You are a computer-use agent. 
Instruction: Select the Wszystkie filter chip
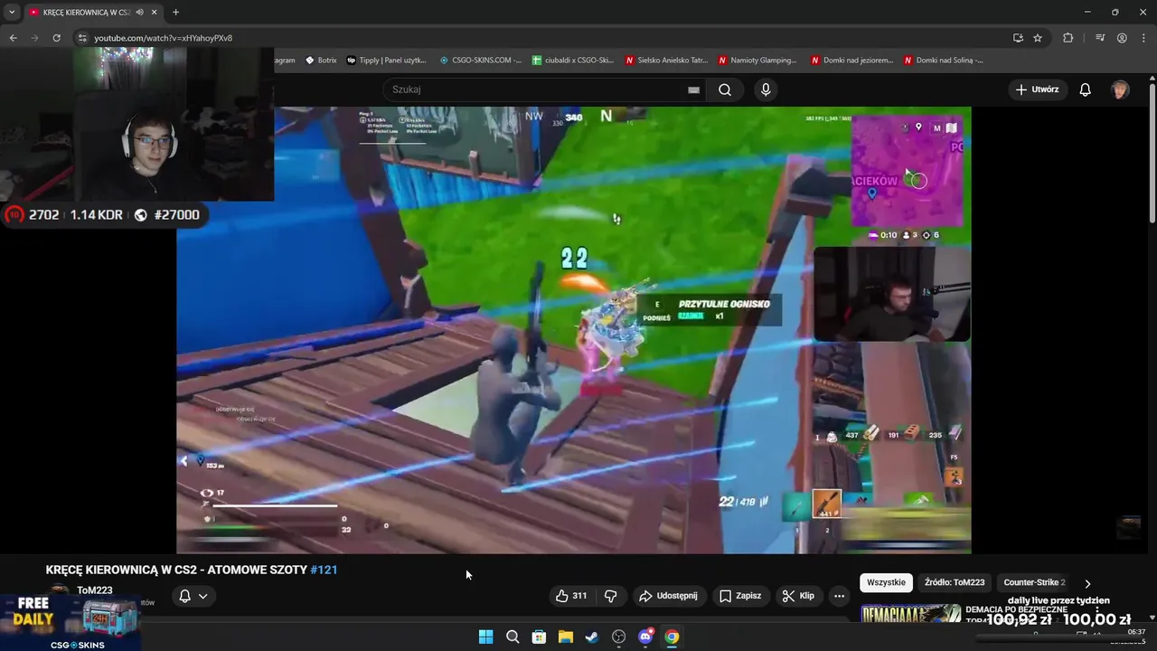(x=886, y=583)
